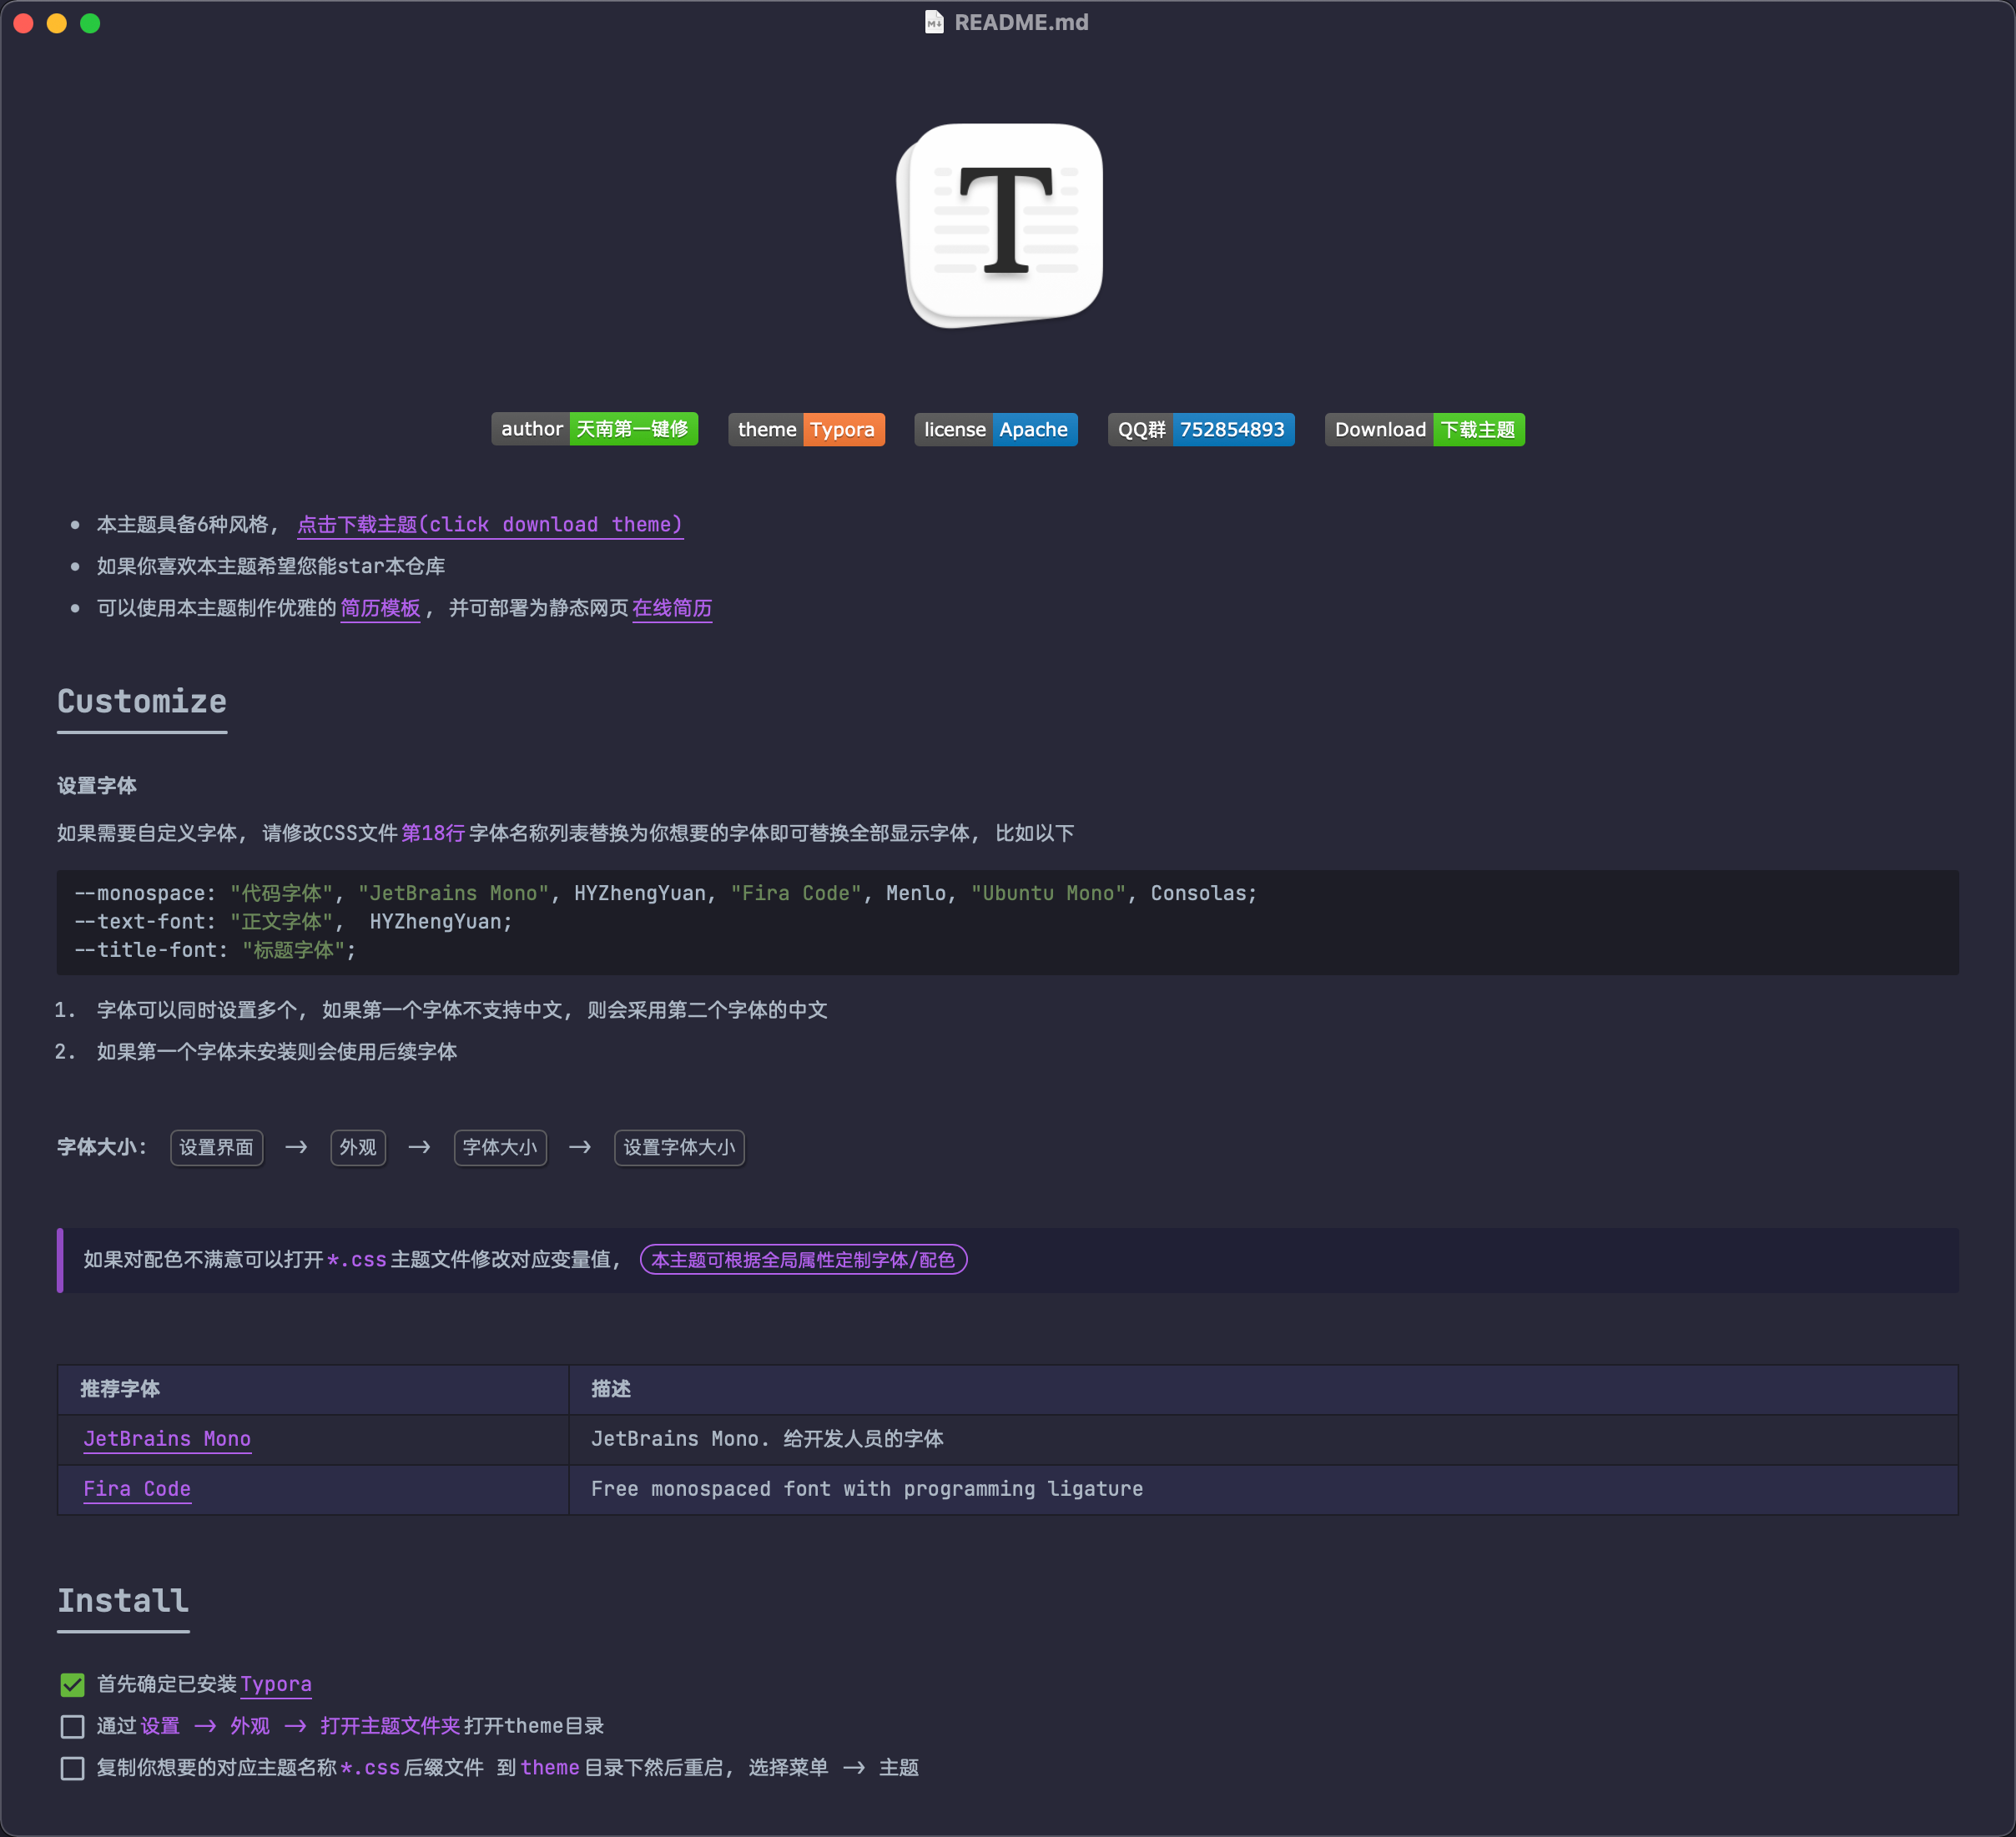Click the QQ群 752854893 badge
Image resolution: width=2016 pixels, height=1837 pixels.
1200,429
